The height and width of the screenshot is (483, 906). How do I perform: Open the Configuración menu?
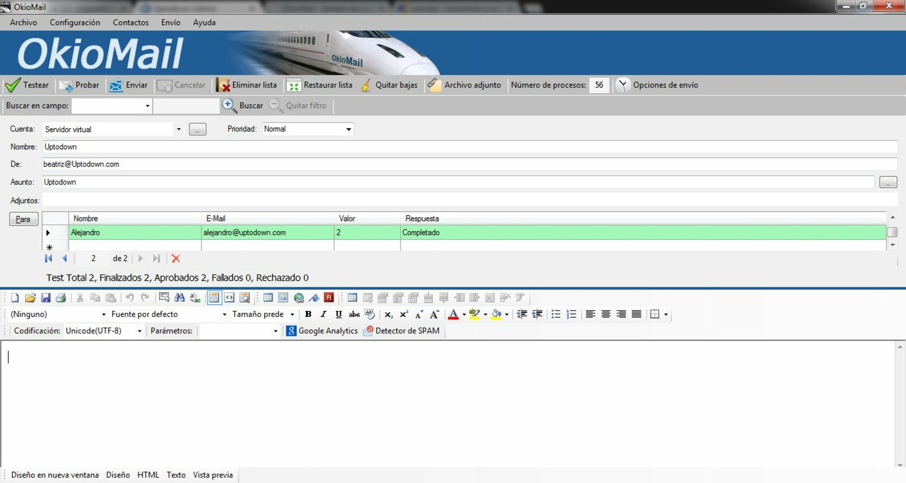(75, 22)
